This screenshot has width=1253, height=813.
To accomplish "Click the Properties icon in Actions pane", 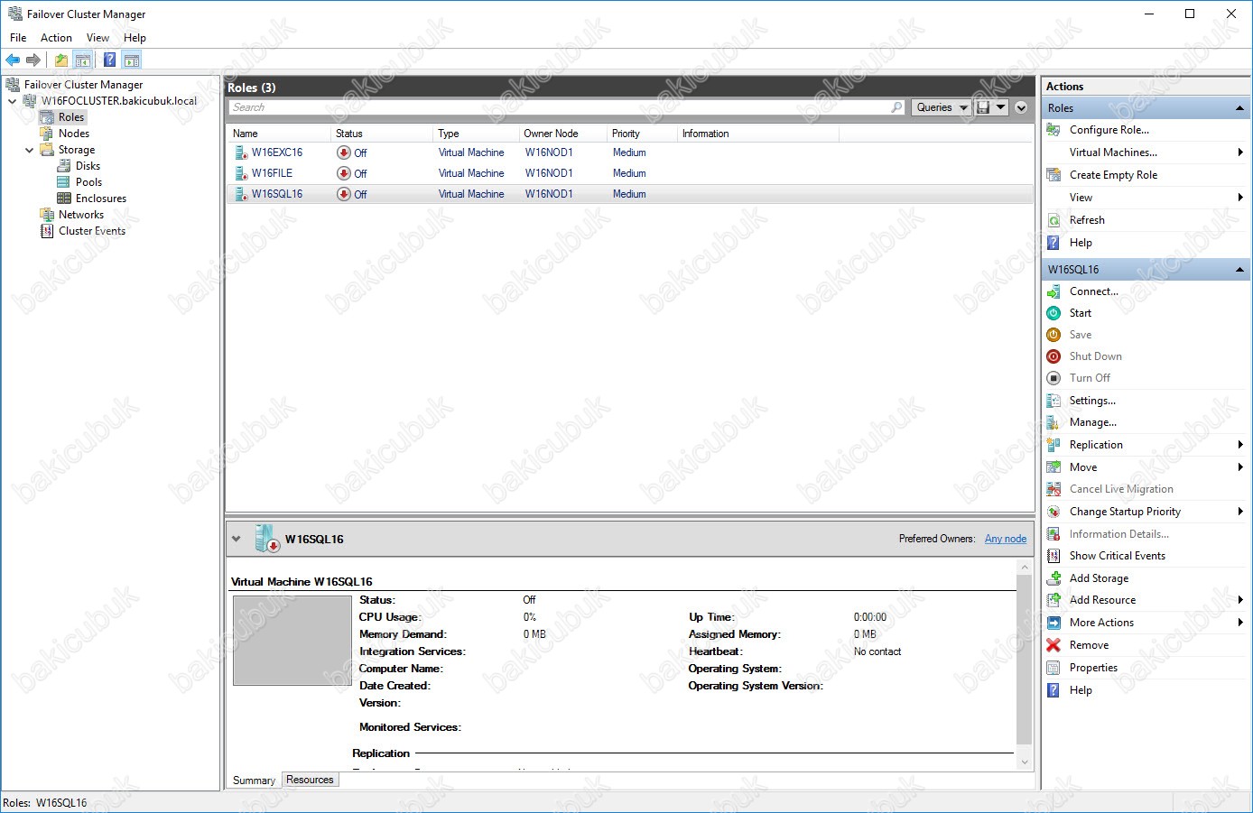I will [x=1053, y=668].
